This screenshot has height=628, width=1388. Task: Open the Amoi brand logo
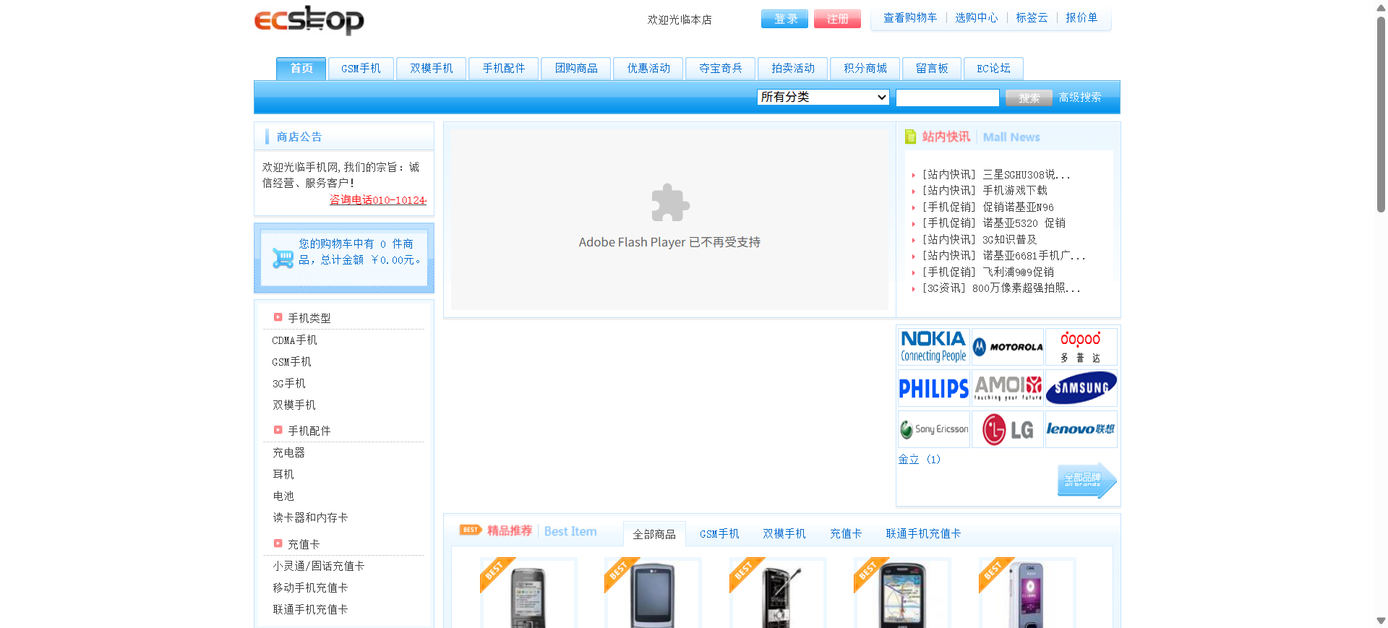click(x=1008, y=388)
